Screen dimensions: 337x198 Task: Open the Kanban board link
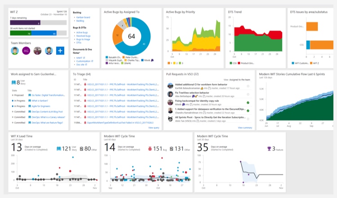(x=83, y=17)
